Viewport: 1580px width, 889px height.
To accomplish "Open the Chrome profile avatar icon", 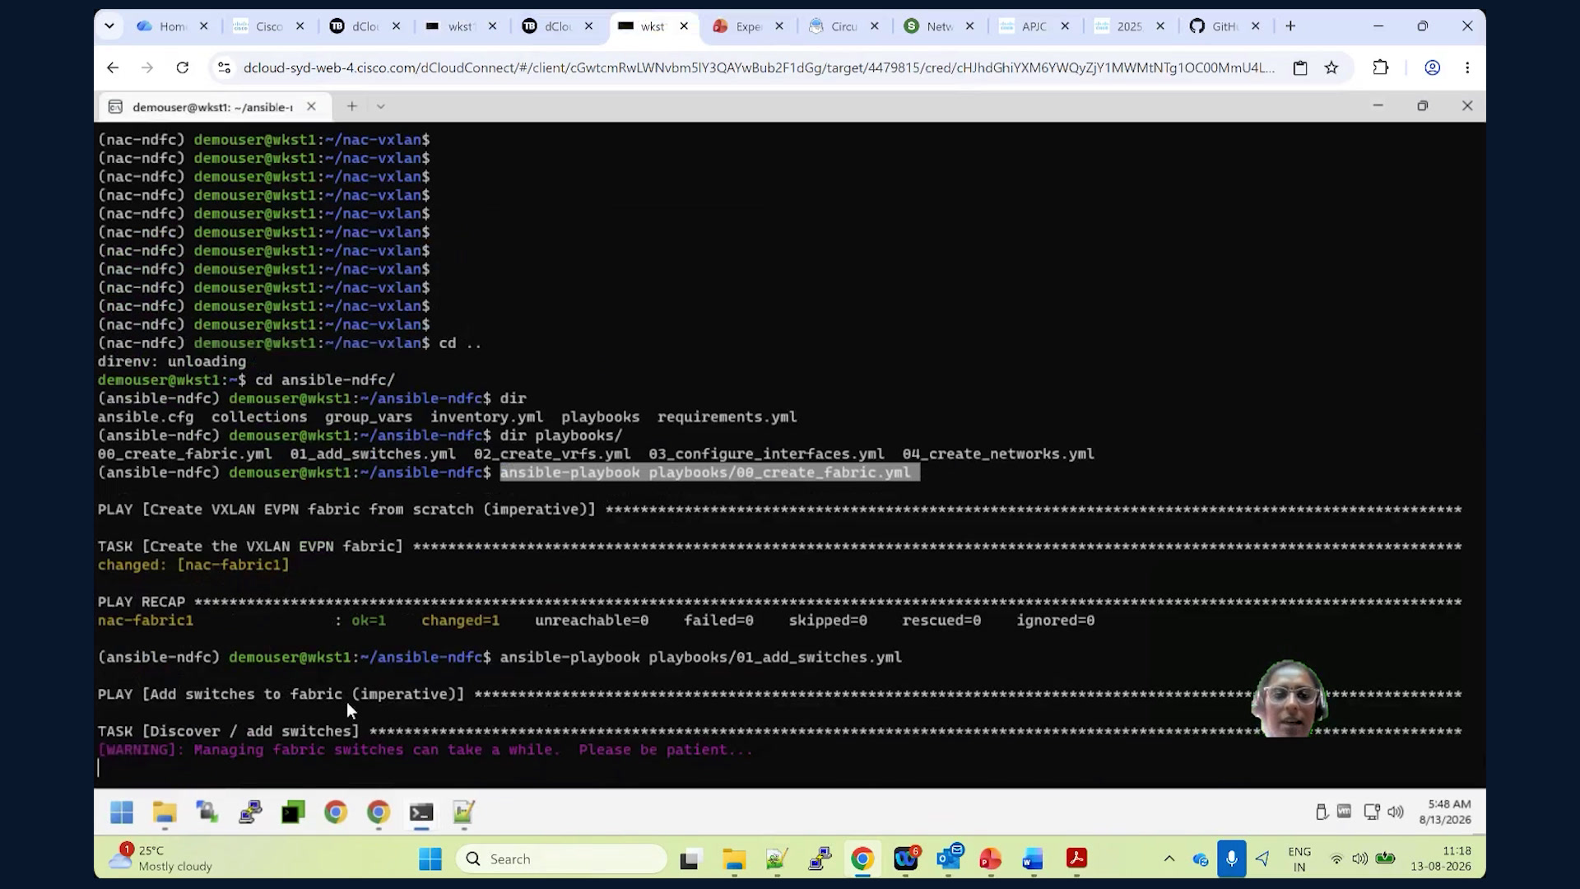I will 1432,67.
